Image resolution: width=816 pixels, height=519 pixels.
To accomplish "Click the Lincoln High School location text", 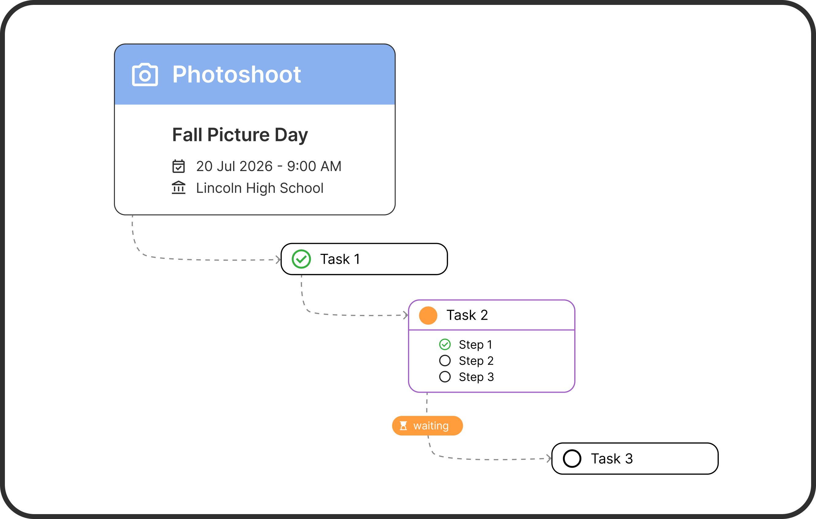I will 259,188.
